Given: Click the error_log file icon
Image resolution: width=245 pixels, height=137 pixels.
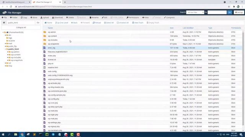Looking at the screenshot, I should [x=44, y=48].
